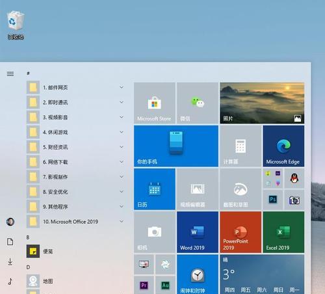Open the tile folder with four small icons
Screen dimensions: 325x294
pos(273,178)
